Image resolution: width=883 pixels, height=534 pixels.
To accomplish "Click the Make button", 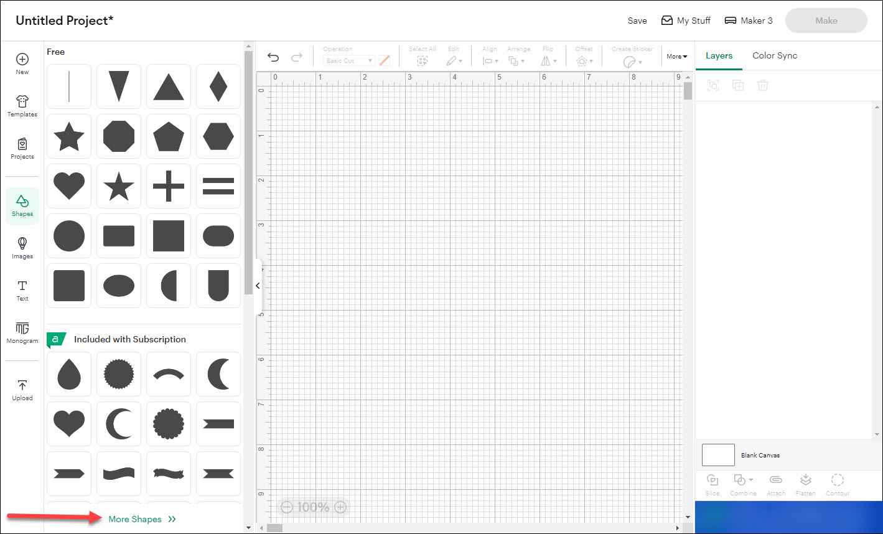I will pyautogui.click(x=826, y=20).
